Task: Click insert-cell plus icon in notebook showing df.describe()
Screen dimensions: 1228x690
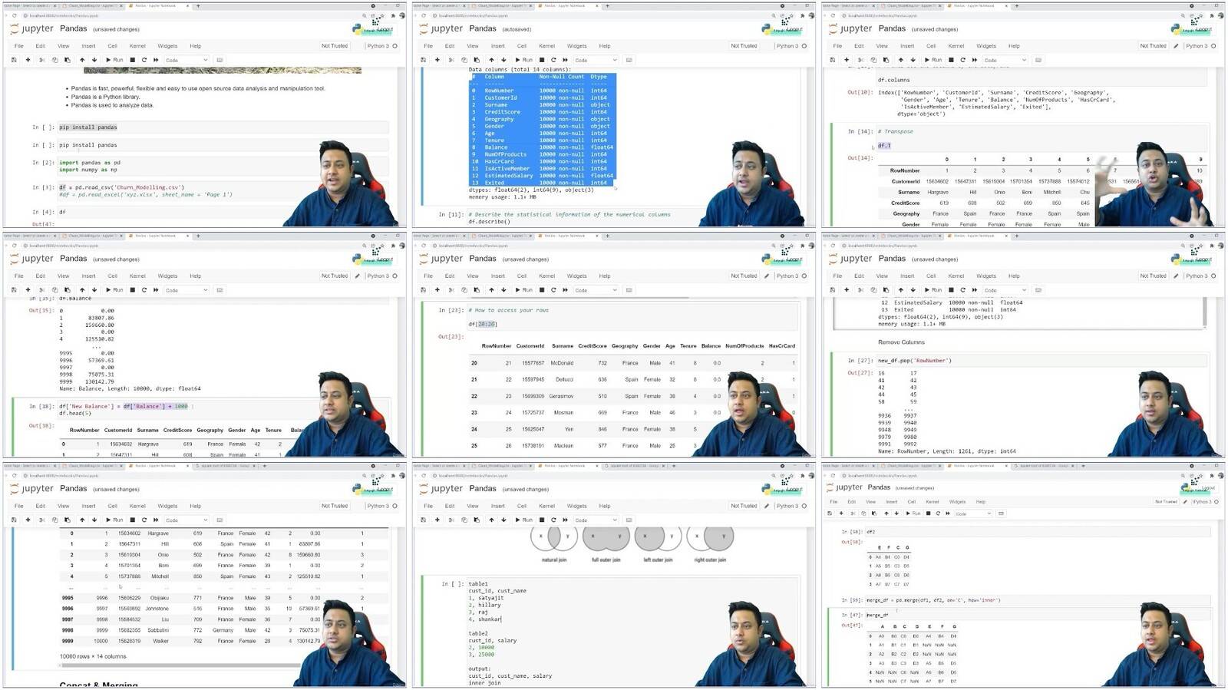Action: pyautogui.click(x=437, y=60)
